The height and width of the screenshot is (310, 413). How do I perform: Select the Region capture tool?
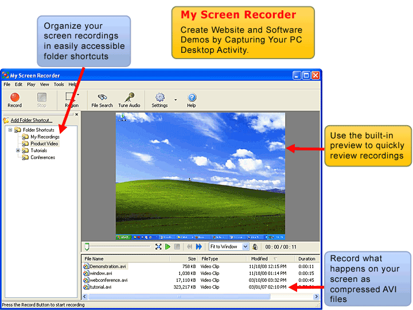click(71, 100)
